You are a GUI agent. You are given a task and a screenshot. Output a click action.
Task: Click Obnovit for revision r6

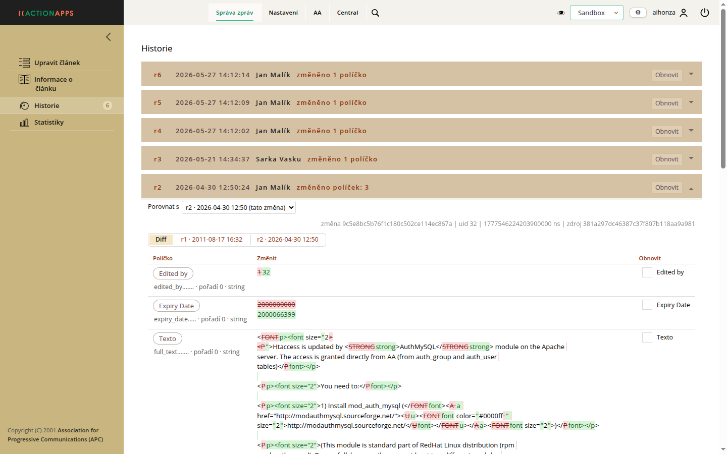[667, 75]
